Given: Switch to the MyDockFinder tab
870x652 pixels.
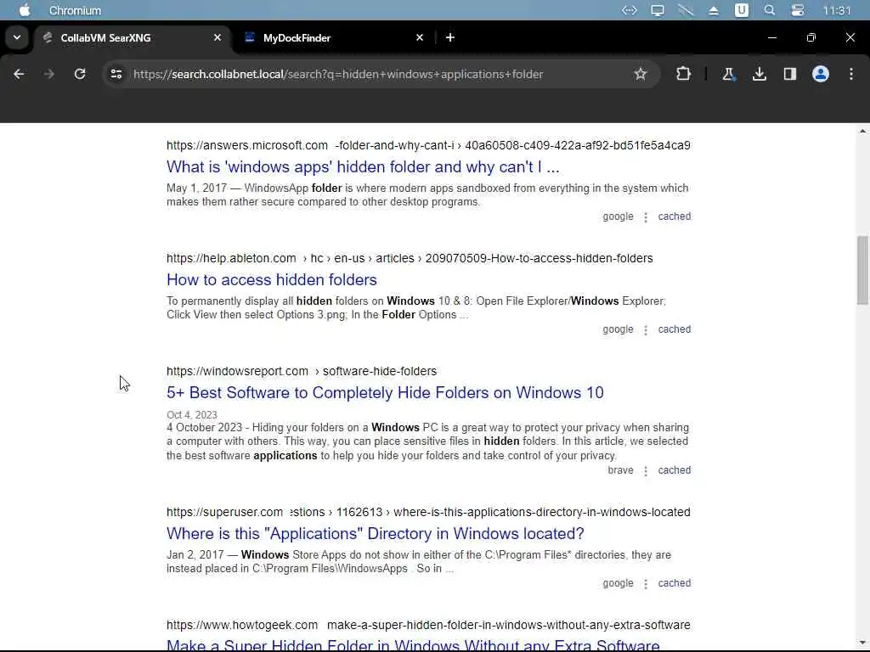Looking at the screenshot, I should [335, 37].
